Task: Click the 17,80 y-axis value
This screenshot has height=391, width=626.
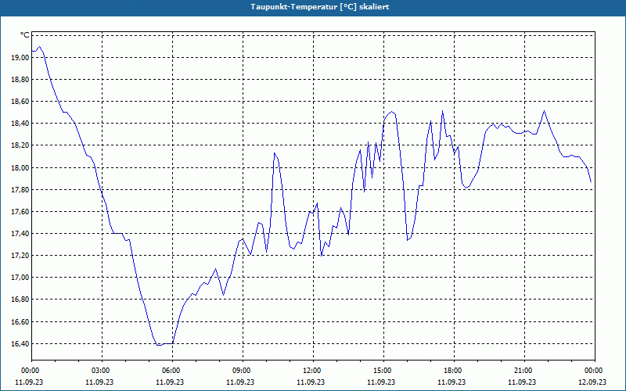Action: pos(21,189)
